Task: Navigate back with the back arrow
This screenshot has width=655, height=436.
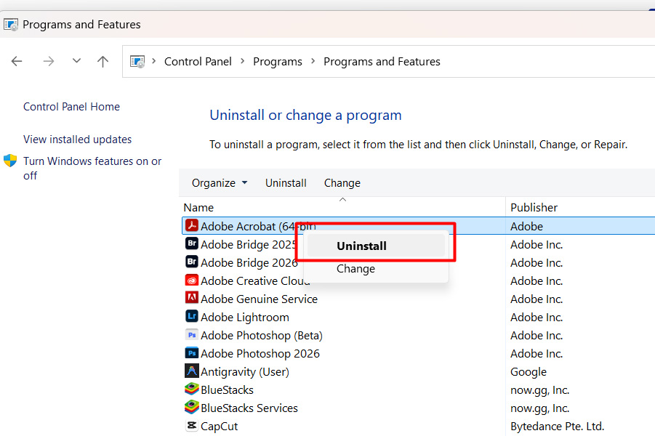Action: coord(17,62)
